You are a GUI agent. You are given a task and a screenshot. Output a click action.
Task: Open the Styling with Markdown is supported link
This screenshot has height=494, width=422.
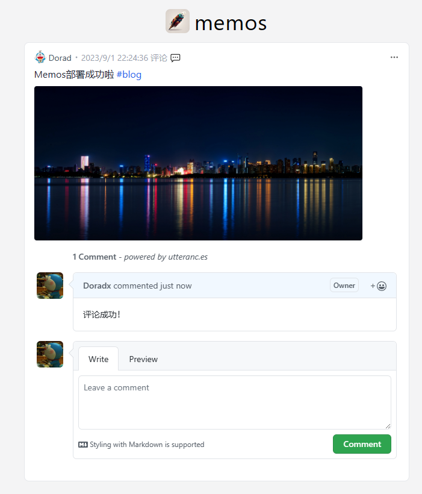pyautogui.click(x=147, y=445)
